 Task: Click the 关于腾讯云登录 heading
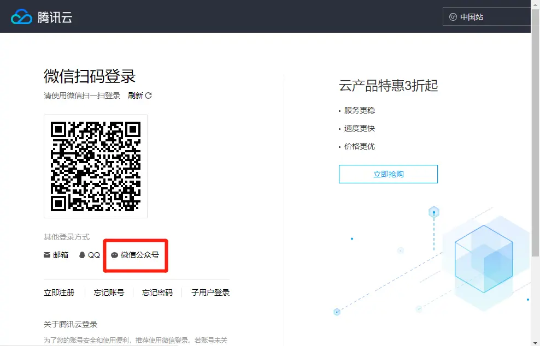pyautogui.click(x=71, y=324)
